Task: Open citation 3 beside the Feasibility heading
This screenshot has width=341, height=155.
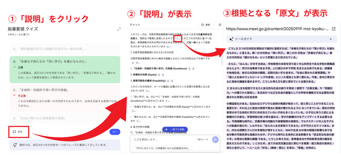Action: 172,81
